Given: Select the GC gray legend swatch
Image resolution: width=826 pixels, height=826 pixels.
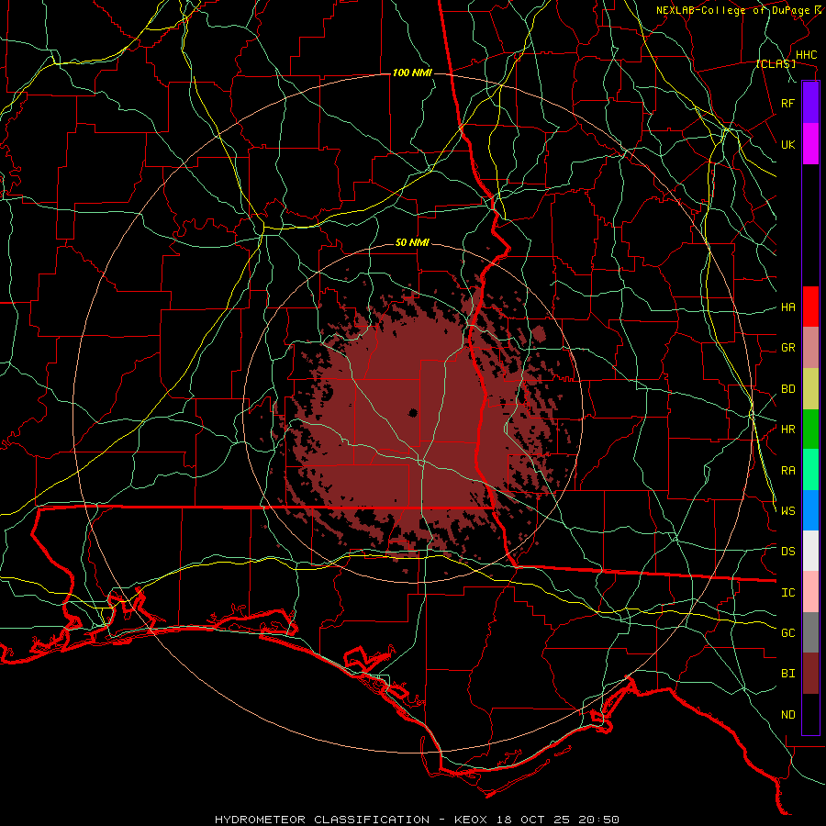Looking at the screenshot, I should point(810,632).
